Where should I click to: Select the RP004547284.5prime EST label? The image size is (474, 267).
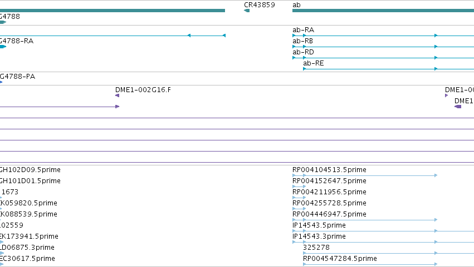coord(340,259)
